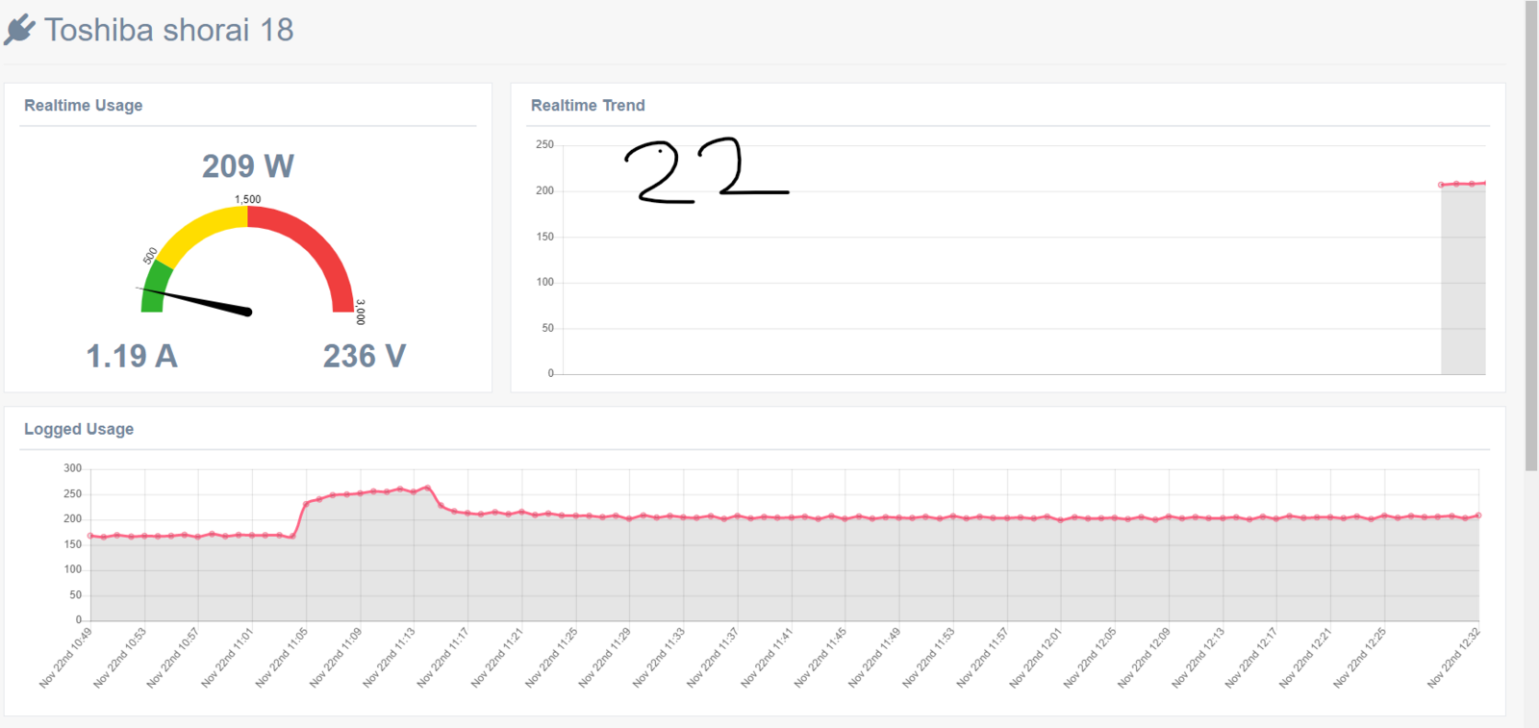Click the vertical page scrollbar thumb
This screenshot has width=1539, height=728.
[x=1531, y=236]
